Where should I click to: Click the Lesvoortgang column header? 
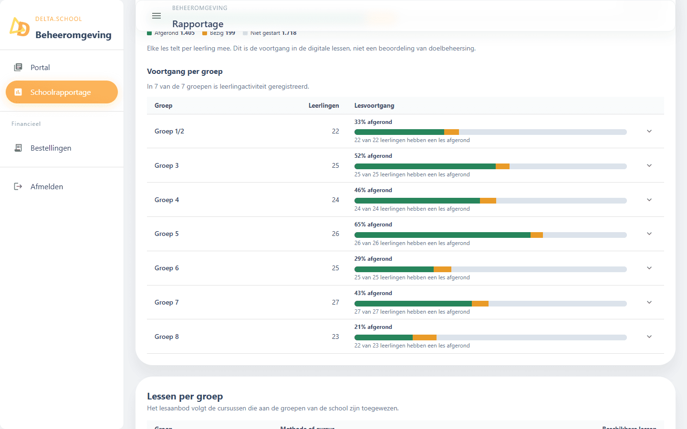click(375, 105)
